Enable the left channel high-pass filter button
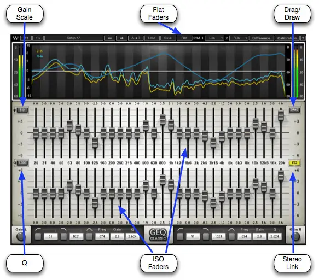The width and height of the screenshot is (319, 280). click(x=38, y=236)
